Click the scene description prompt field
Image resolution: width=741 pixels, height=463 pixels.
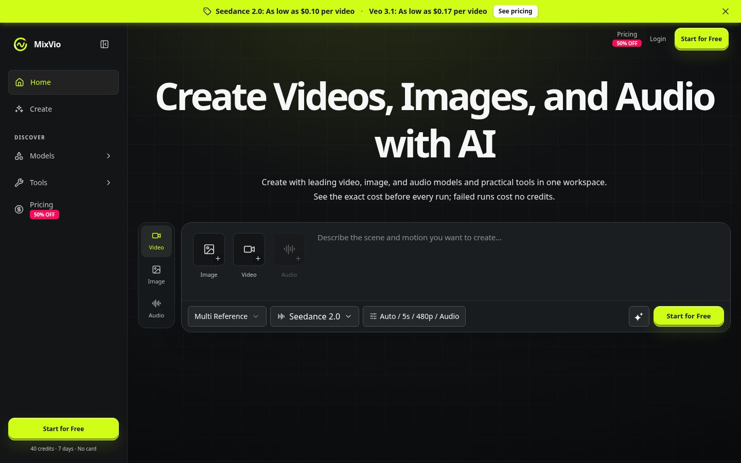(519, 262)
